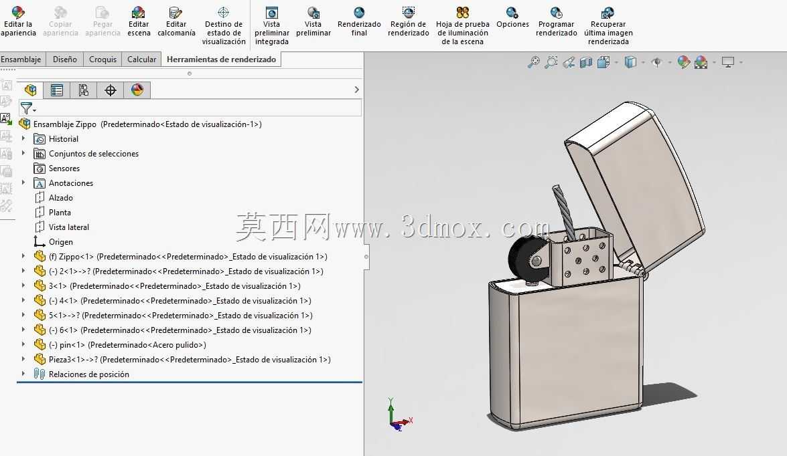787x456 pixels.
Task: Expand Conjuntos de selecciones node
Action: click(23, 153)
